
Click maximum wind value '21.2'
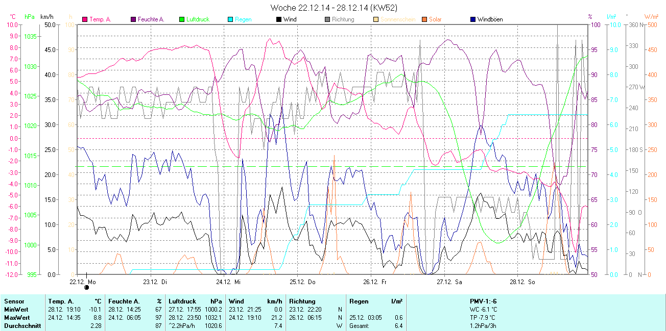pyautogui.click(x=276, y=318)
